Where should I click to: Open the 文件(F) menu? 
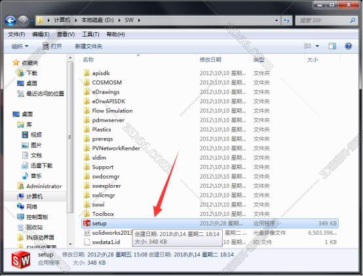click(x=16, y=35)
